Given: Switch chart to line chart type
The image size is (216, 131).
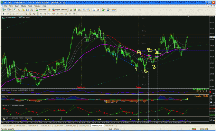Looking at the screenshot, I should (x=79, y=10).
